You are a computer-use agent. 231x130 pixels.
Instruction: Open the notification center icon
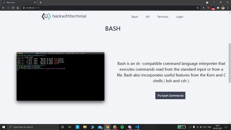[x=226, y=127]
